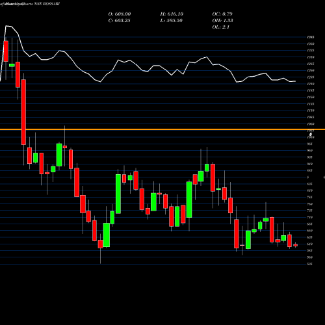This screenshot has height=325, width=325.
Task: Click the orange horizontal price line
Action: pos(162,129)
